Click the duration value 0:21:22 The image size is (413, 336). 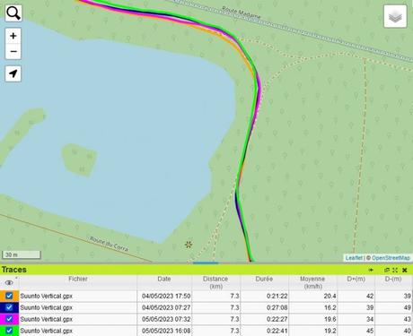coord(277,296)
